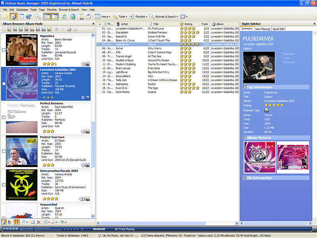
Task: Select track row Dark Monks Insane
Action: (x=168, y=92)
